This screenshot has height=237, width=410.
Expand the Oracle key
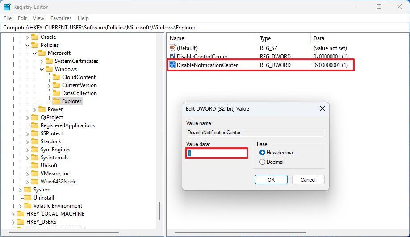point(27,37)
